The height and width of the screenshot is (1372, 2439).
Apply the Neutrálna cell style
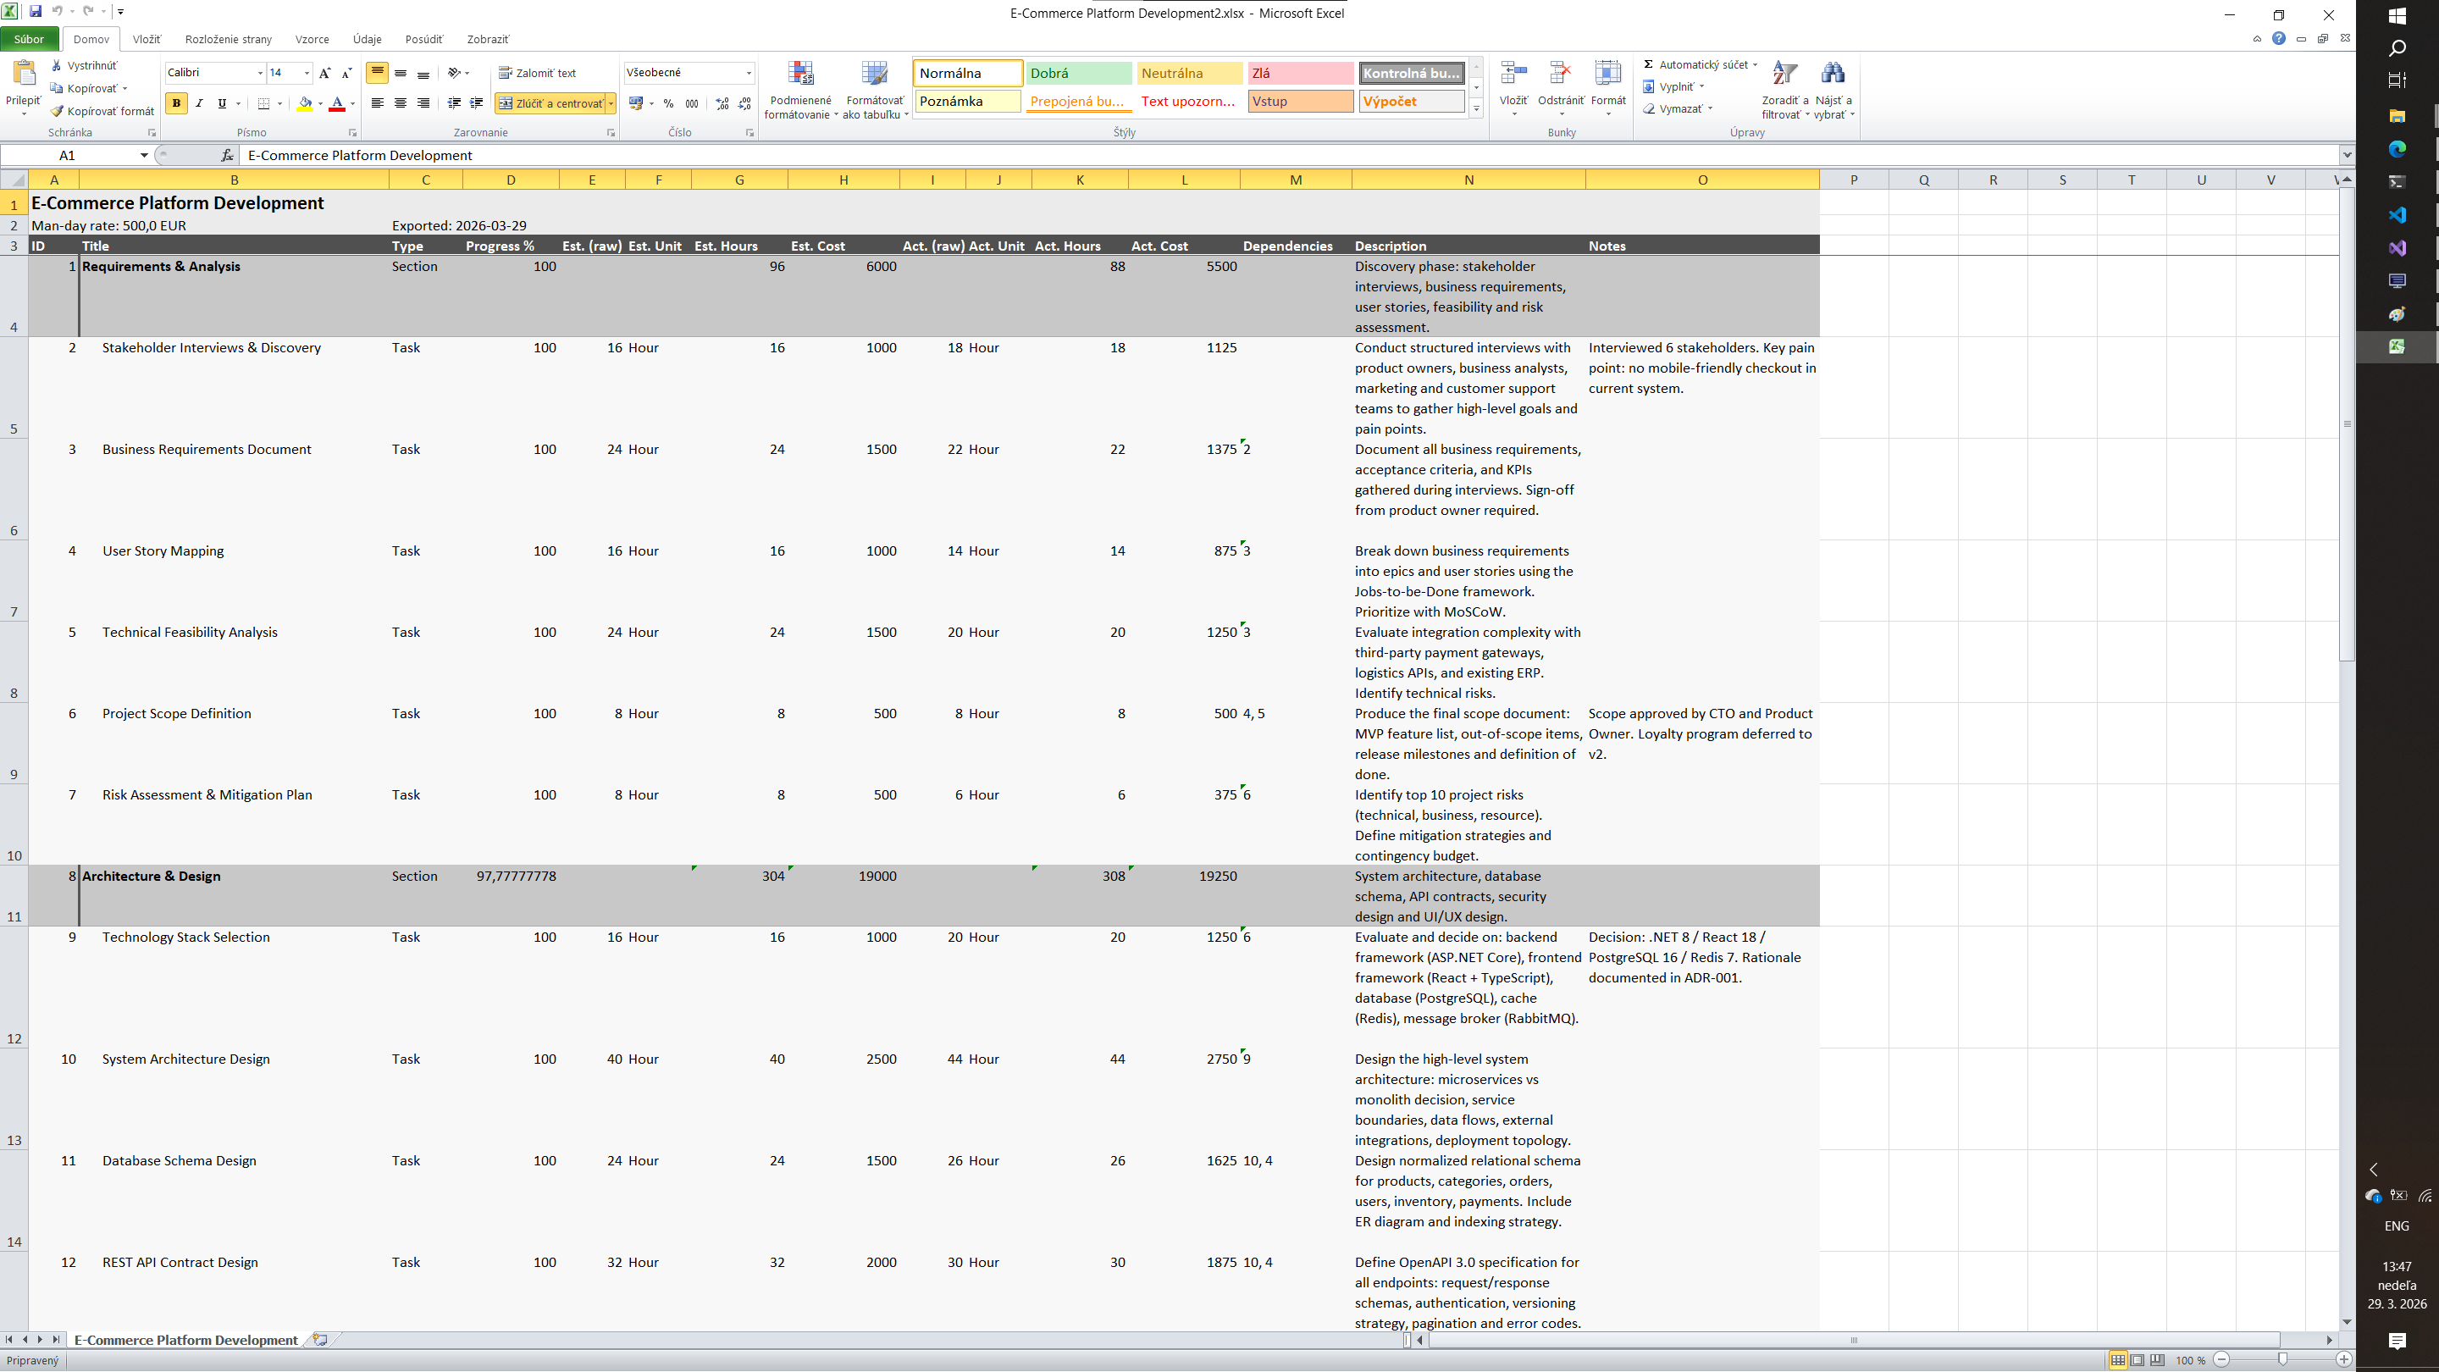pos(1189,73)
